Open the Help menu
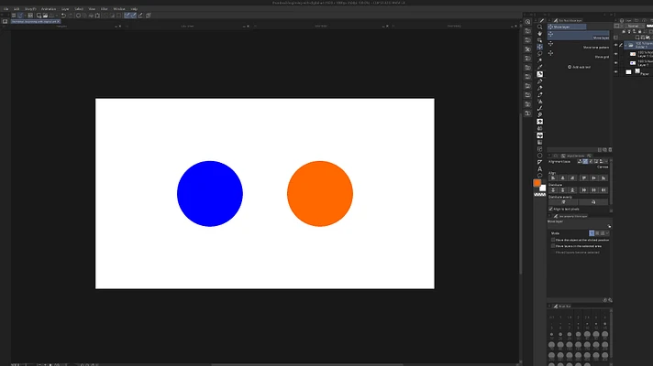This screenshot has height=366, width=653. pyautogui.click(x=134, y=9)
